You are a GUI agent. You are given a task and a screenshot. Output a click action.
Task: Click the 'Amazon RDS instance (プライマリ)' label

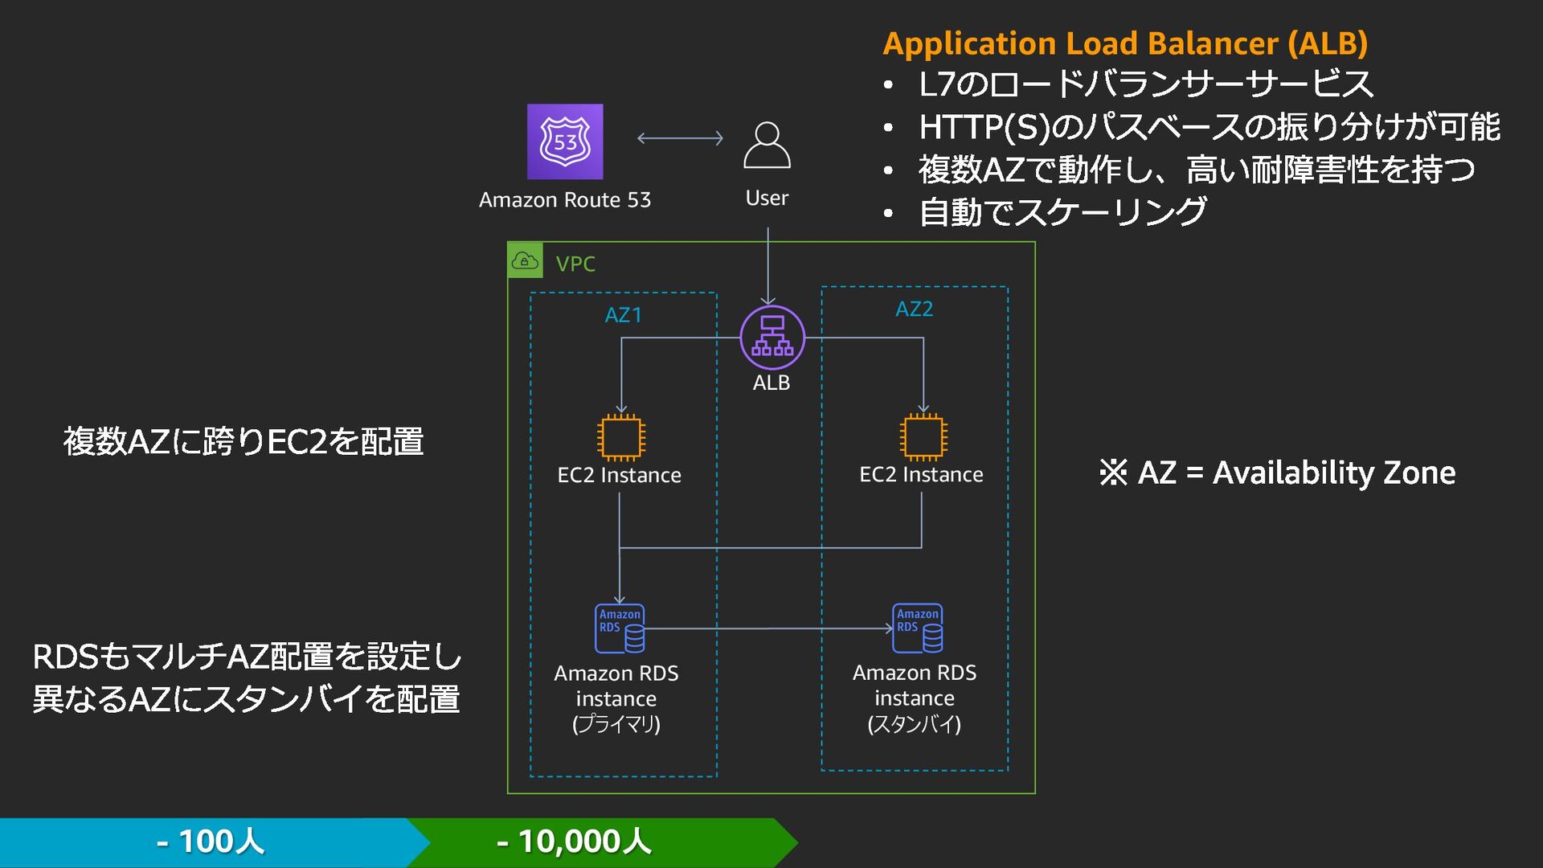click(616, 698)
